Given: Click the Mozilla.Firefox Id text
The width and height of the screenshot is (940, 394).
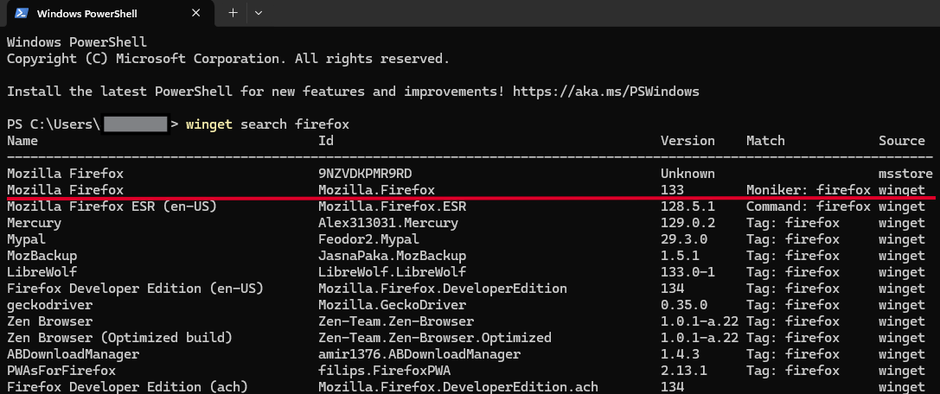Looking at the screenshot, I should 376,190.
